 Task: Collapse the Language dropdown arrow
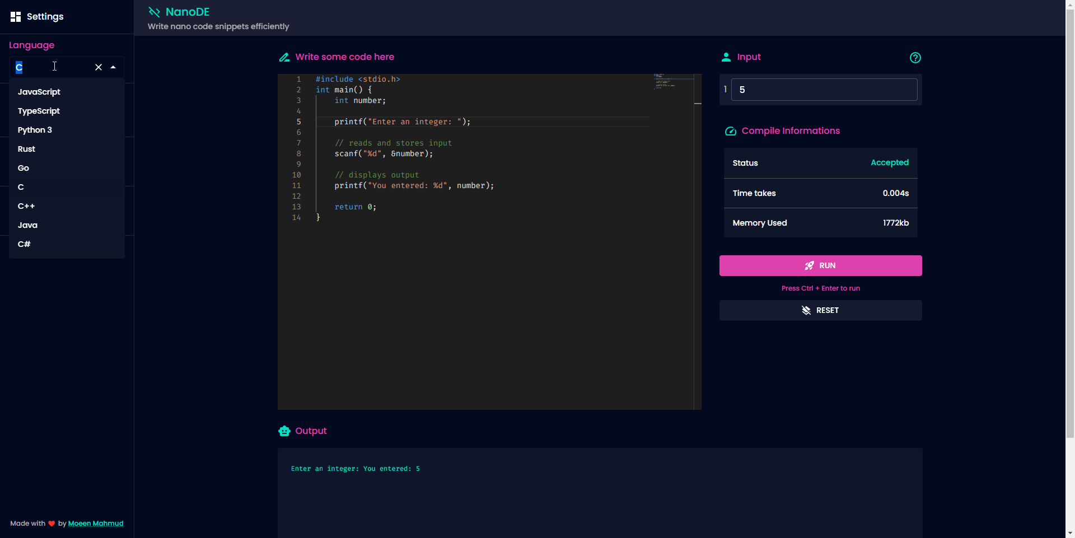113,67
